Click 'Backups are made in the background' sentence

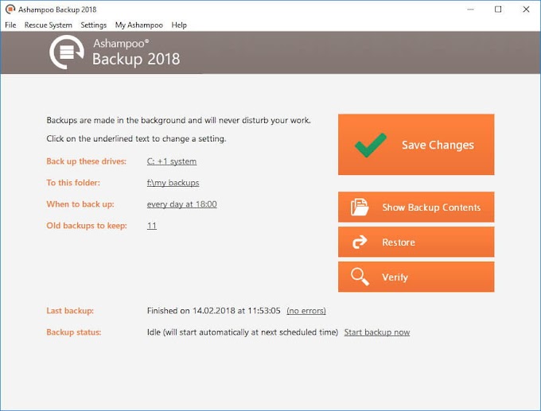coord(179,120)
